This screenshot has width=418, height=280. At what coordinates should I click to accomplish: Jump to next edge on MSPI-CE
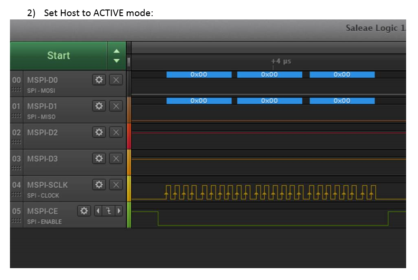(119, 211)
